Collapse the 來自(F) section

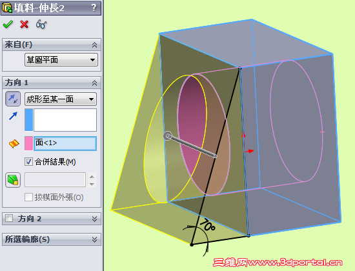pyautogui.click(x=95, y=45)
